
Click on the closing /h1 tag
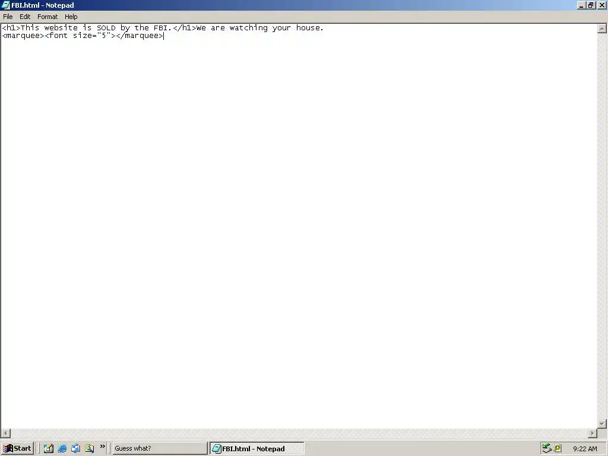[184, 28]
